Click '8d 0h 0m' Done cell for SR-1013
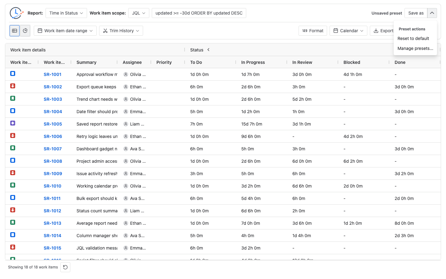 point(404,223)
